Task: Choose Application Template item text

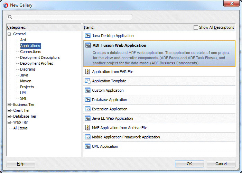Action: click(109, 81)
